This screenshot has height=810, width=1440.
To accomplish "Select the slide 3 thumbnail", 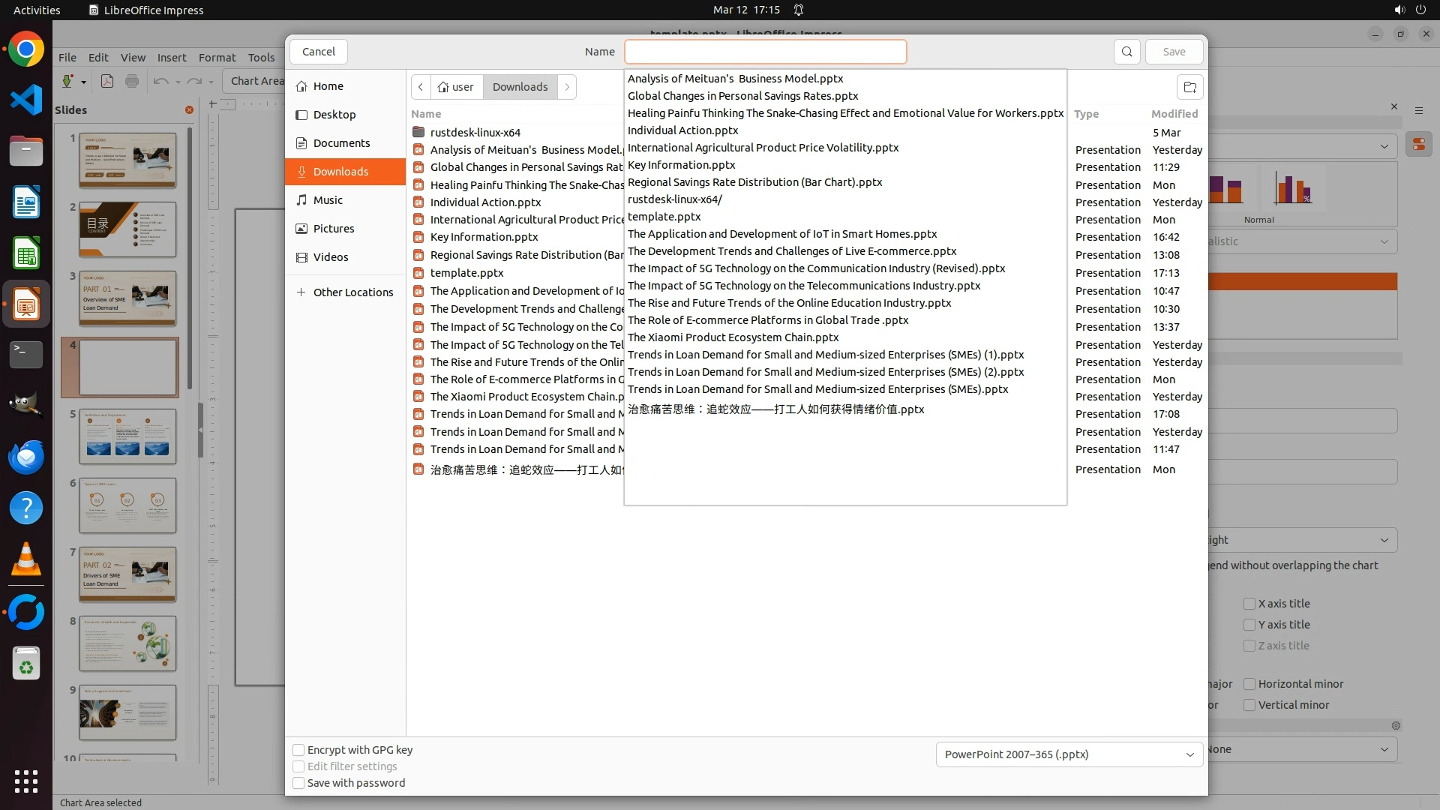I will 127,298.
